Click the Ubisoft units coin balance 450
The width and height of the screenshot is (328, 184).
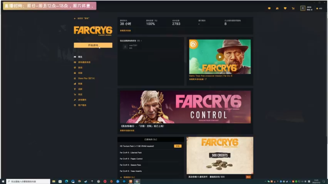[319, 9]
